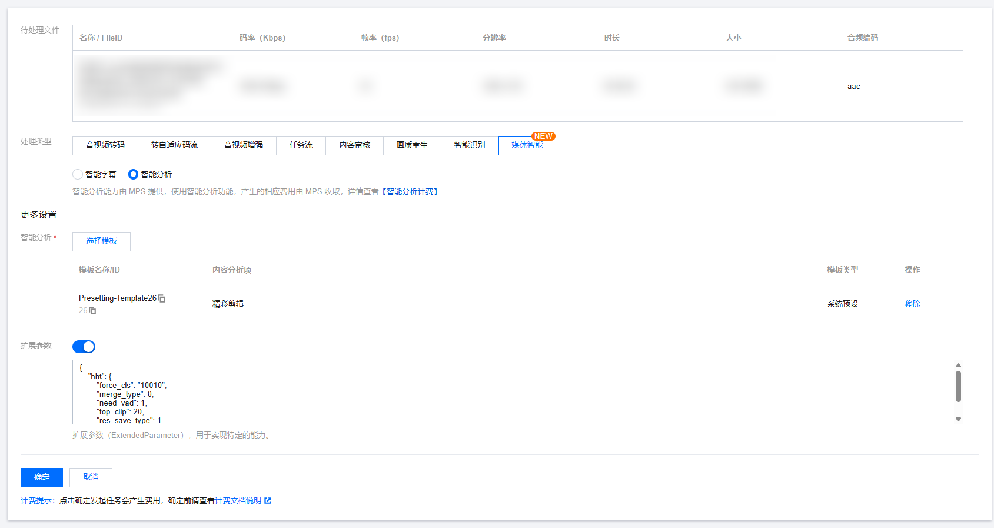The width and height of the screenshot is (994, 528).
Task: Toggle the 扩展参数 switch off
Action: coord(84,346)
